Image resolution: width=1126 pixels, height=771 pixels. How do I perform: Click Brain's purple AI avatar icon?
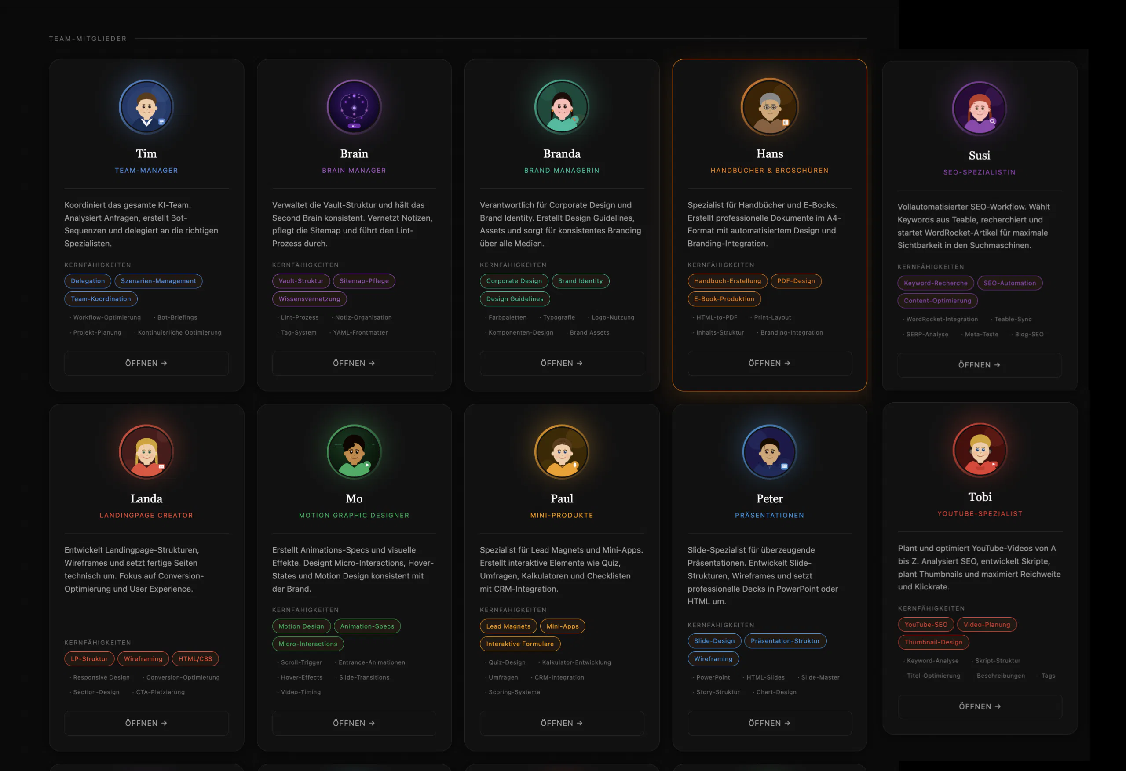[354, 107]
